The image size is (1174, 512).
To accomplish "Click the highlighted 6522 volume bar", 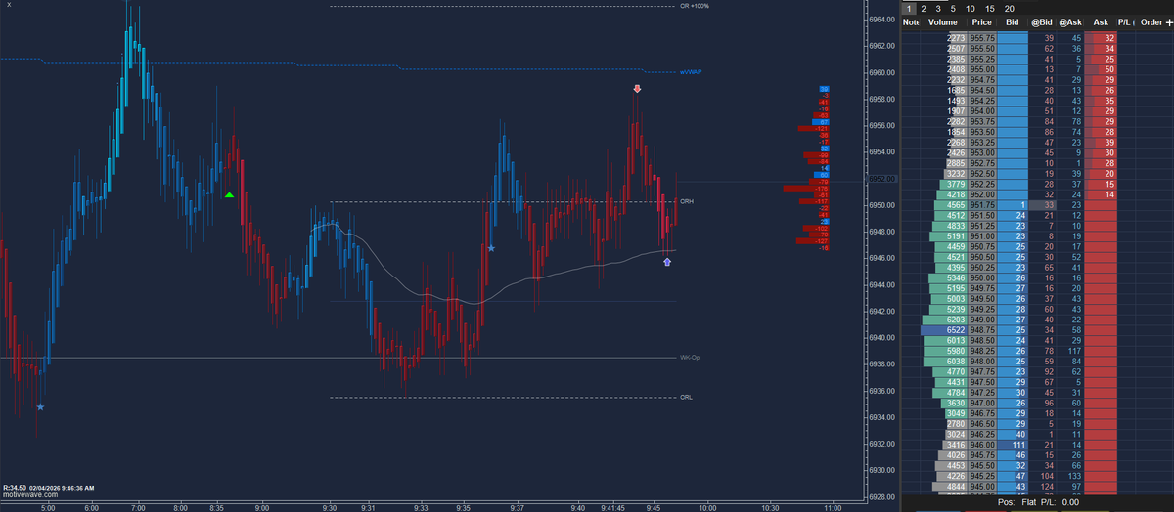I will coord(944,331).
